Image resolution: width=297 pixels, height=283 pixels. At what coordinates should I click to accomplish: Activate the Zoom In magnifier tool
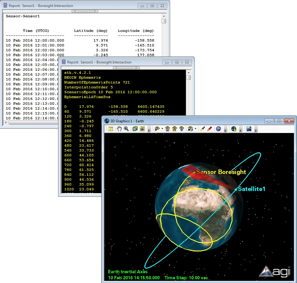click(x=126, y=129)
